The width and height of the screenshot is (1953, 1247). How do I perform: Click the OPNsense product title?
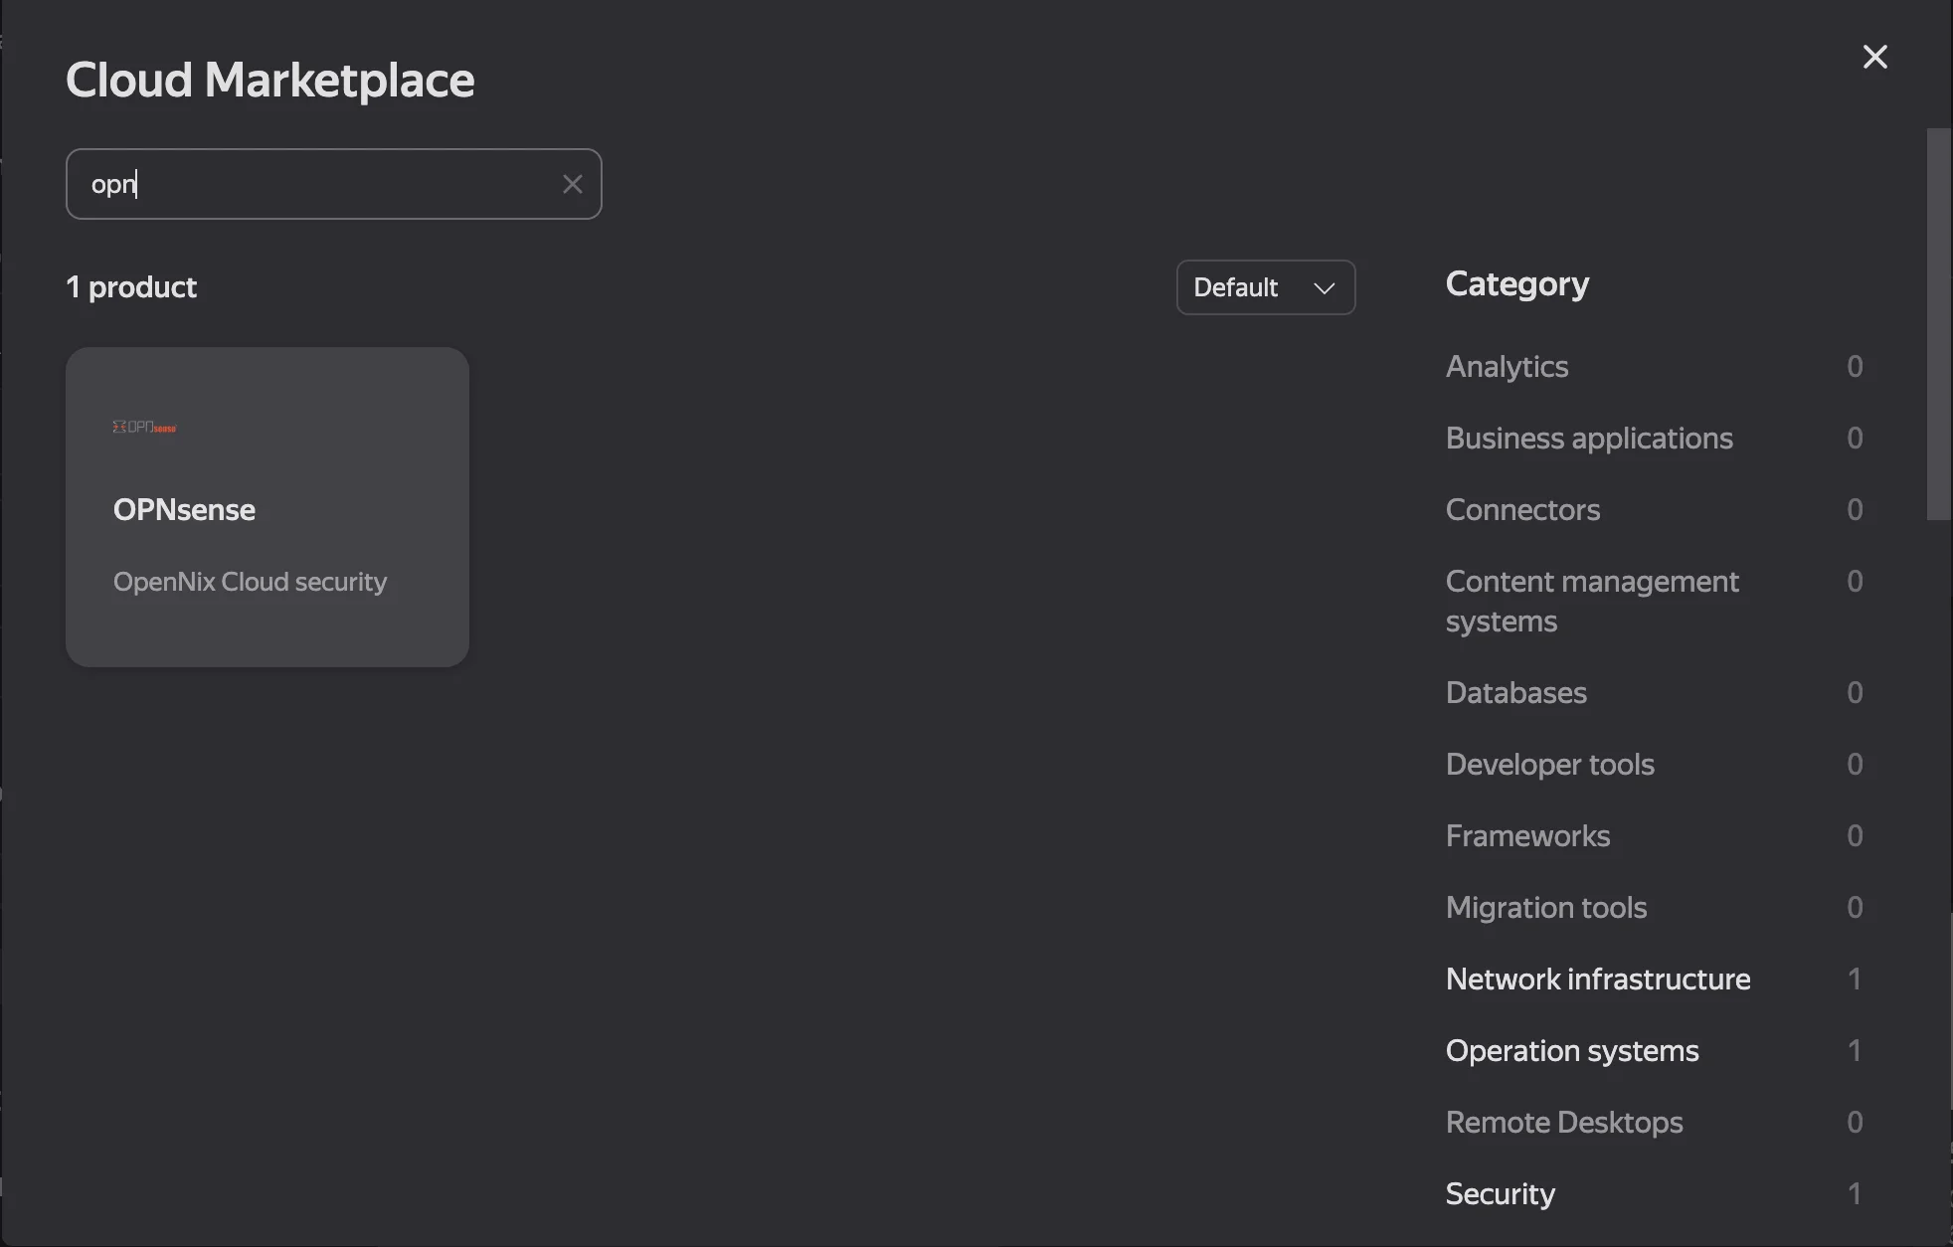(184, 510)
